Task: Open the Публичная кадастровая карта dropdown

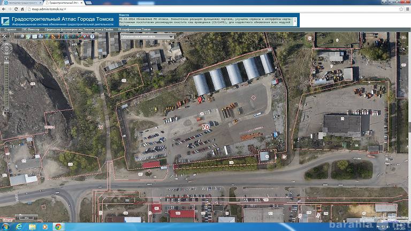Action: (x=148, y=37)
